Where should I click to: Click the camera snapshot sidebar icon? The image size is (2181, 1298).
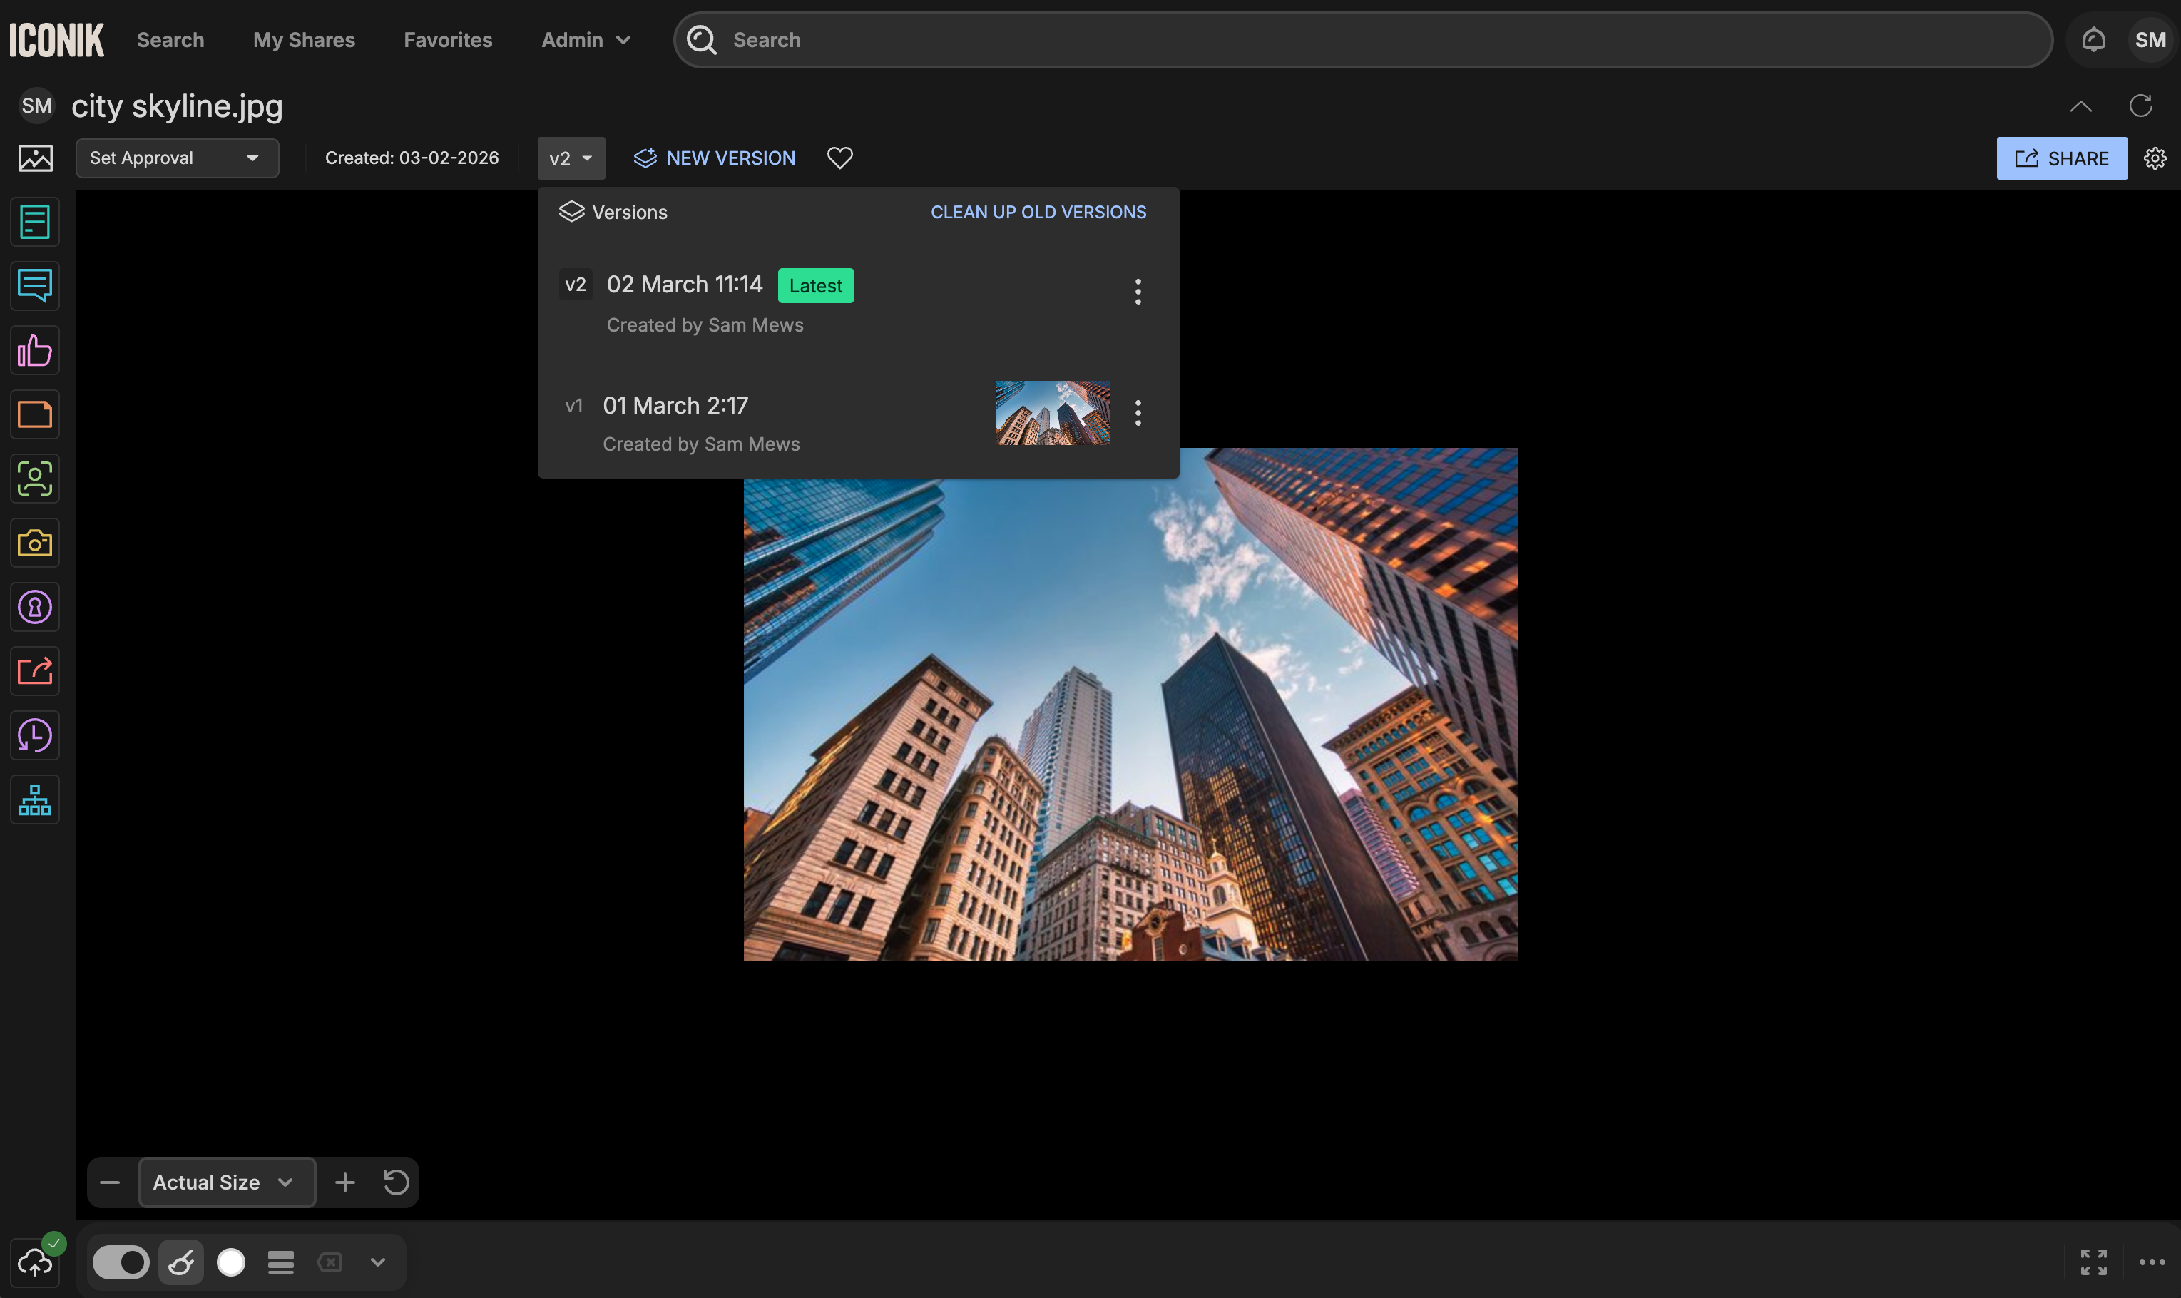coord(35,543)
